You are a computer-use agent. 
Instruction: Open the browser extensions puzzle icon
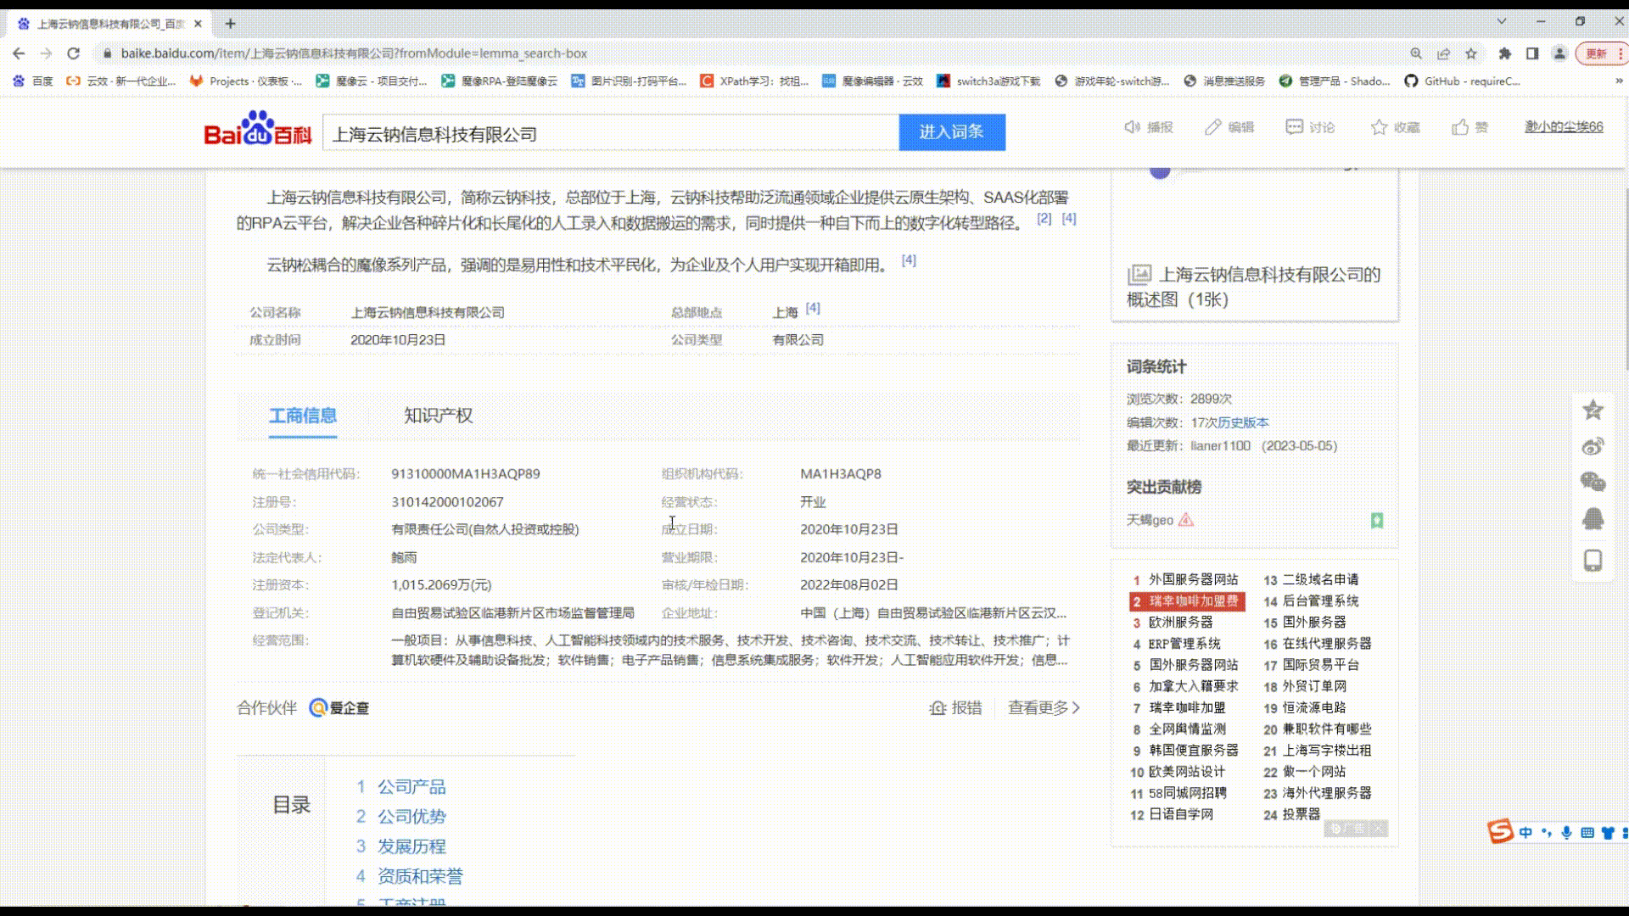point(1505,53)
